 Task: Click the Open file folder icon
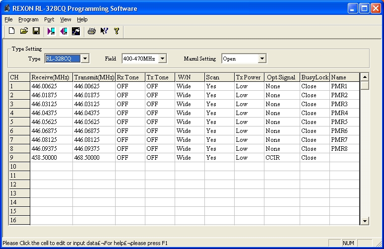coord(24,31)
